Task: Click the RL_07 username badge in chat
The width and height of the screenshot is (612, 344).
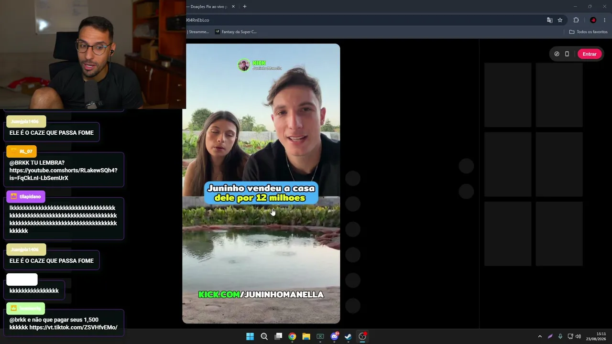Action: (22, 151)
